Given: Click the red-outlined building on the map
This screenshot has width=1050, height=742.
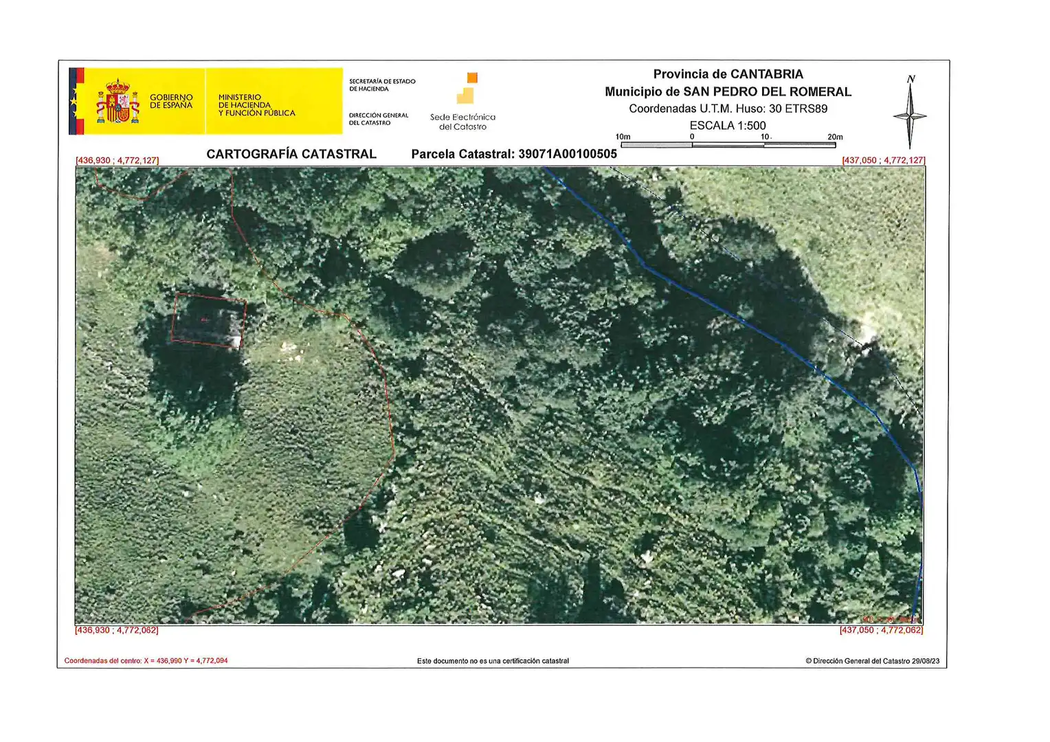Looking at the screenshot, I should [x=208, y=320].
